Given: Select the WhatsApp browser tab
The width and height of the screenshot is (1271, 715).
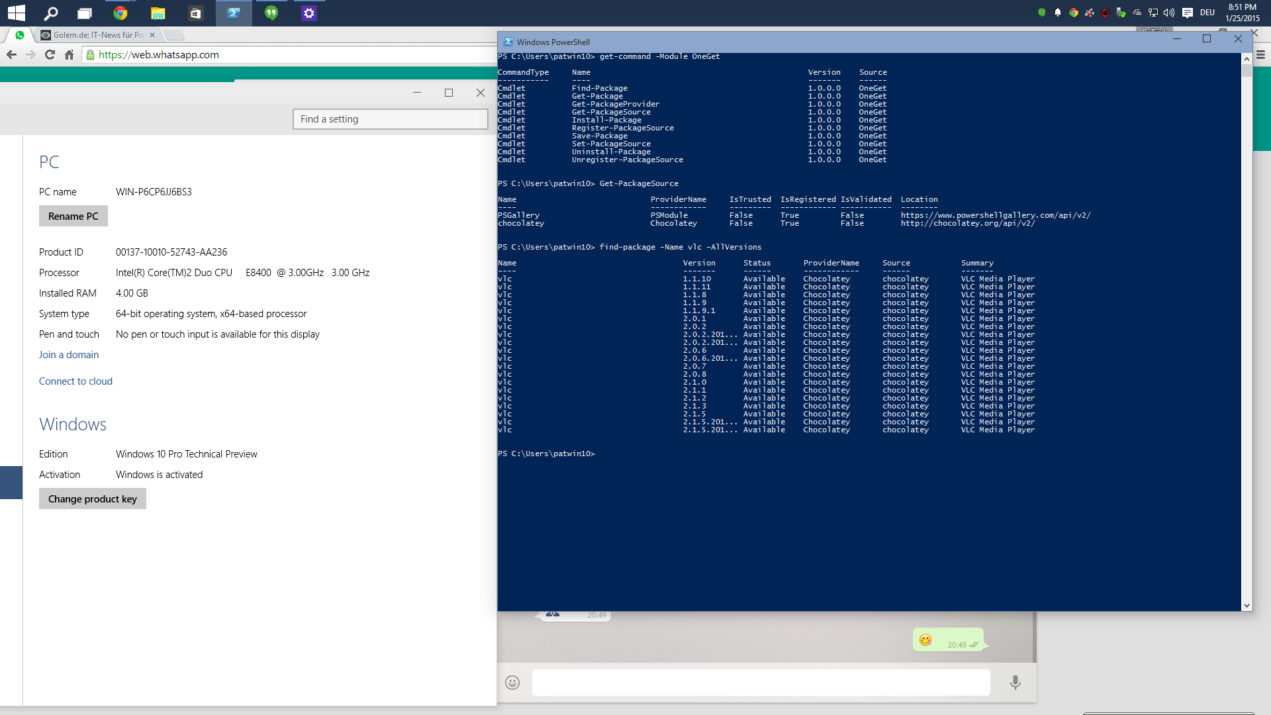Looking at the screenshot, I should pos(20,35).
